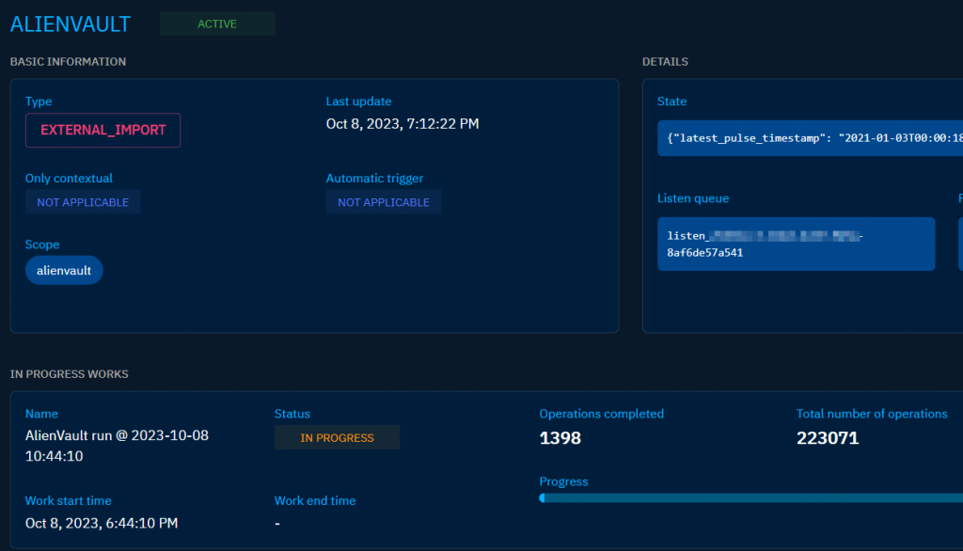Viewport: 963px width, 551px height.
Task: Click the ALIENVAULT connector title
Action: click(x=70, y=24)
